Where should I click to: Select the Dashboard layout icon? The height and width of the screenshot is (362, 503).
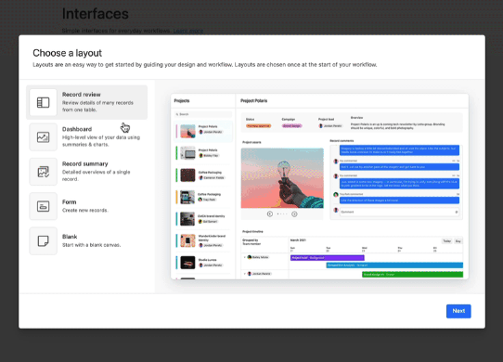point(43,137)
